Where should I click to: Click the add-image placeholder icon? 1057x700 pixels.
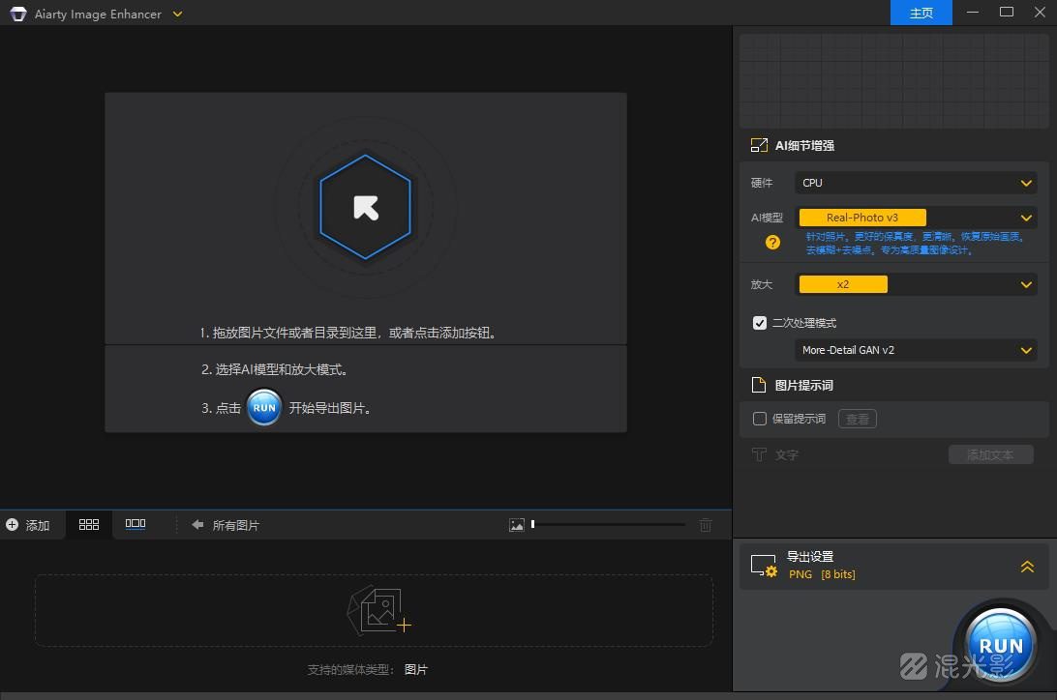[378, 610]
